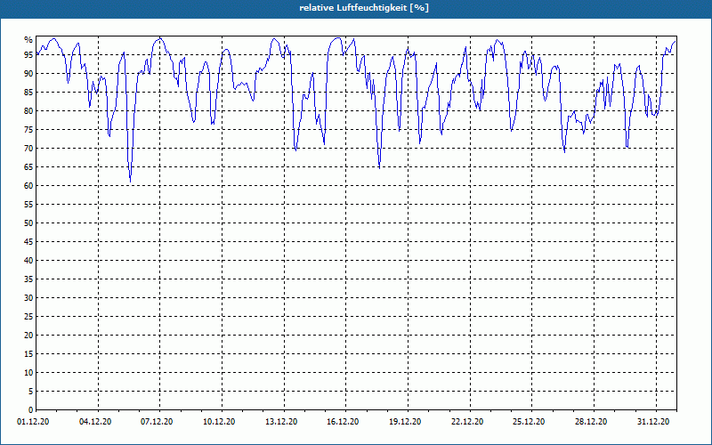Click y-axis value 10
Viewport: 712px width, 445px height.
pyautogui.click(x=28, y=373)
